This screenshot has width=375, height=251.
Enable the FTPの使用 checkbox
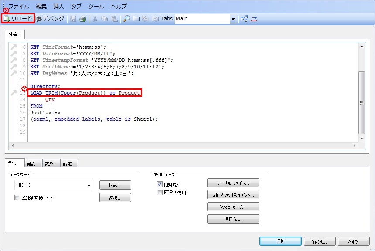[x=160, y=192]
